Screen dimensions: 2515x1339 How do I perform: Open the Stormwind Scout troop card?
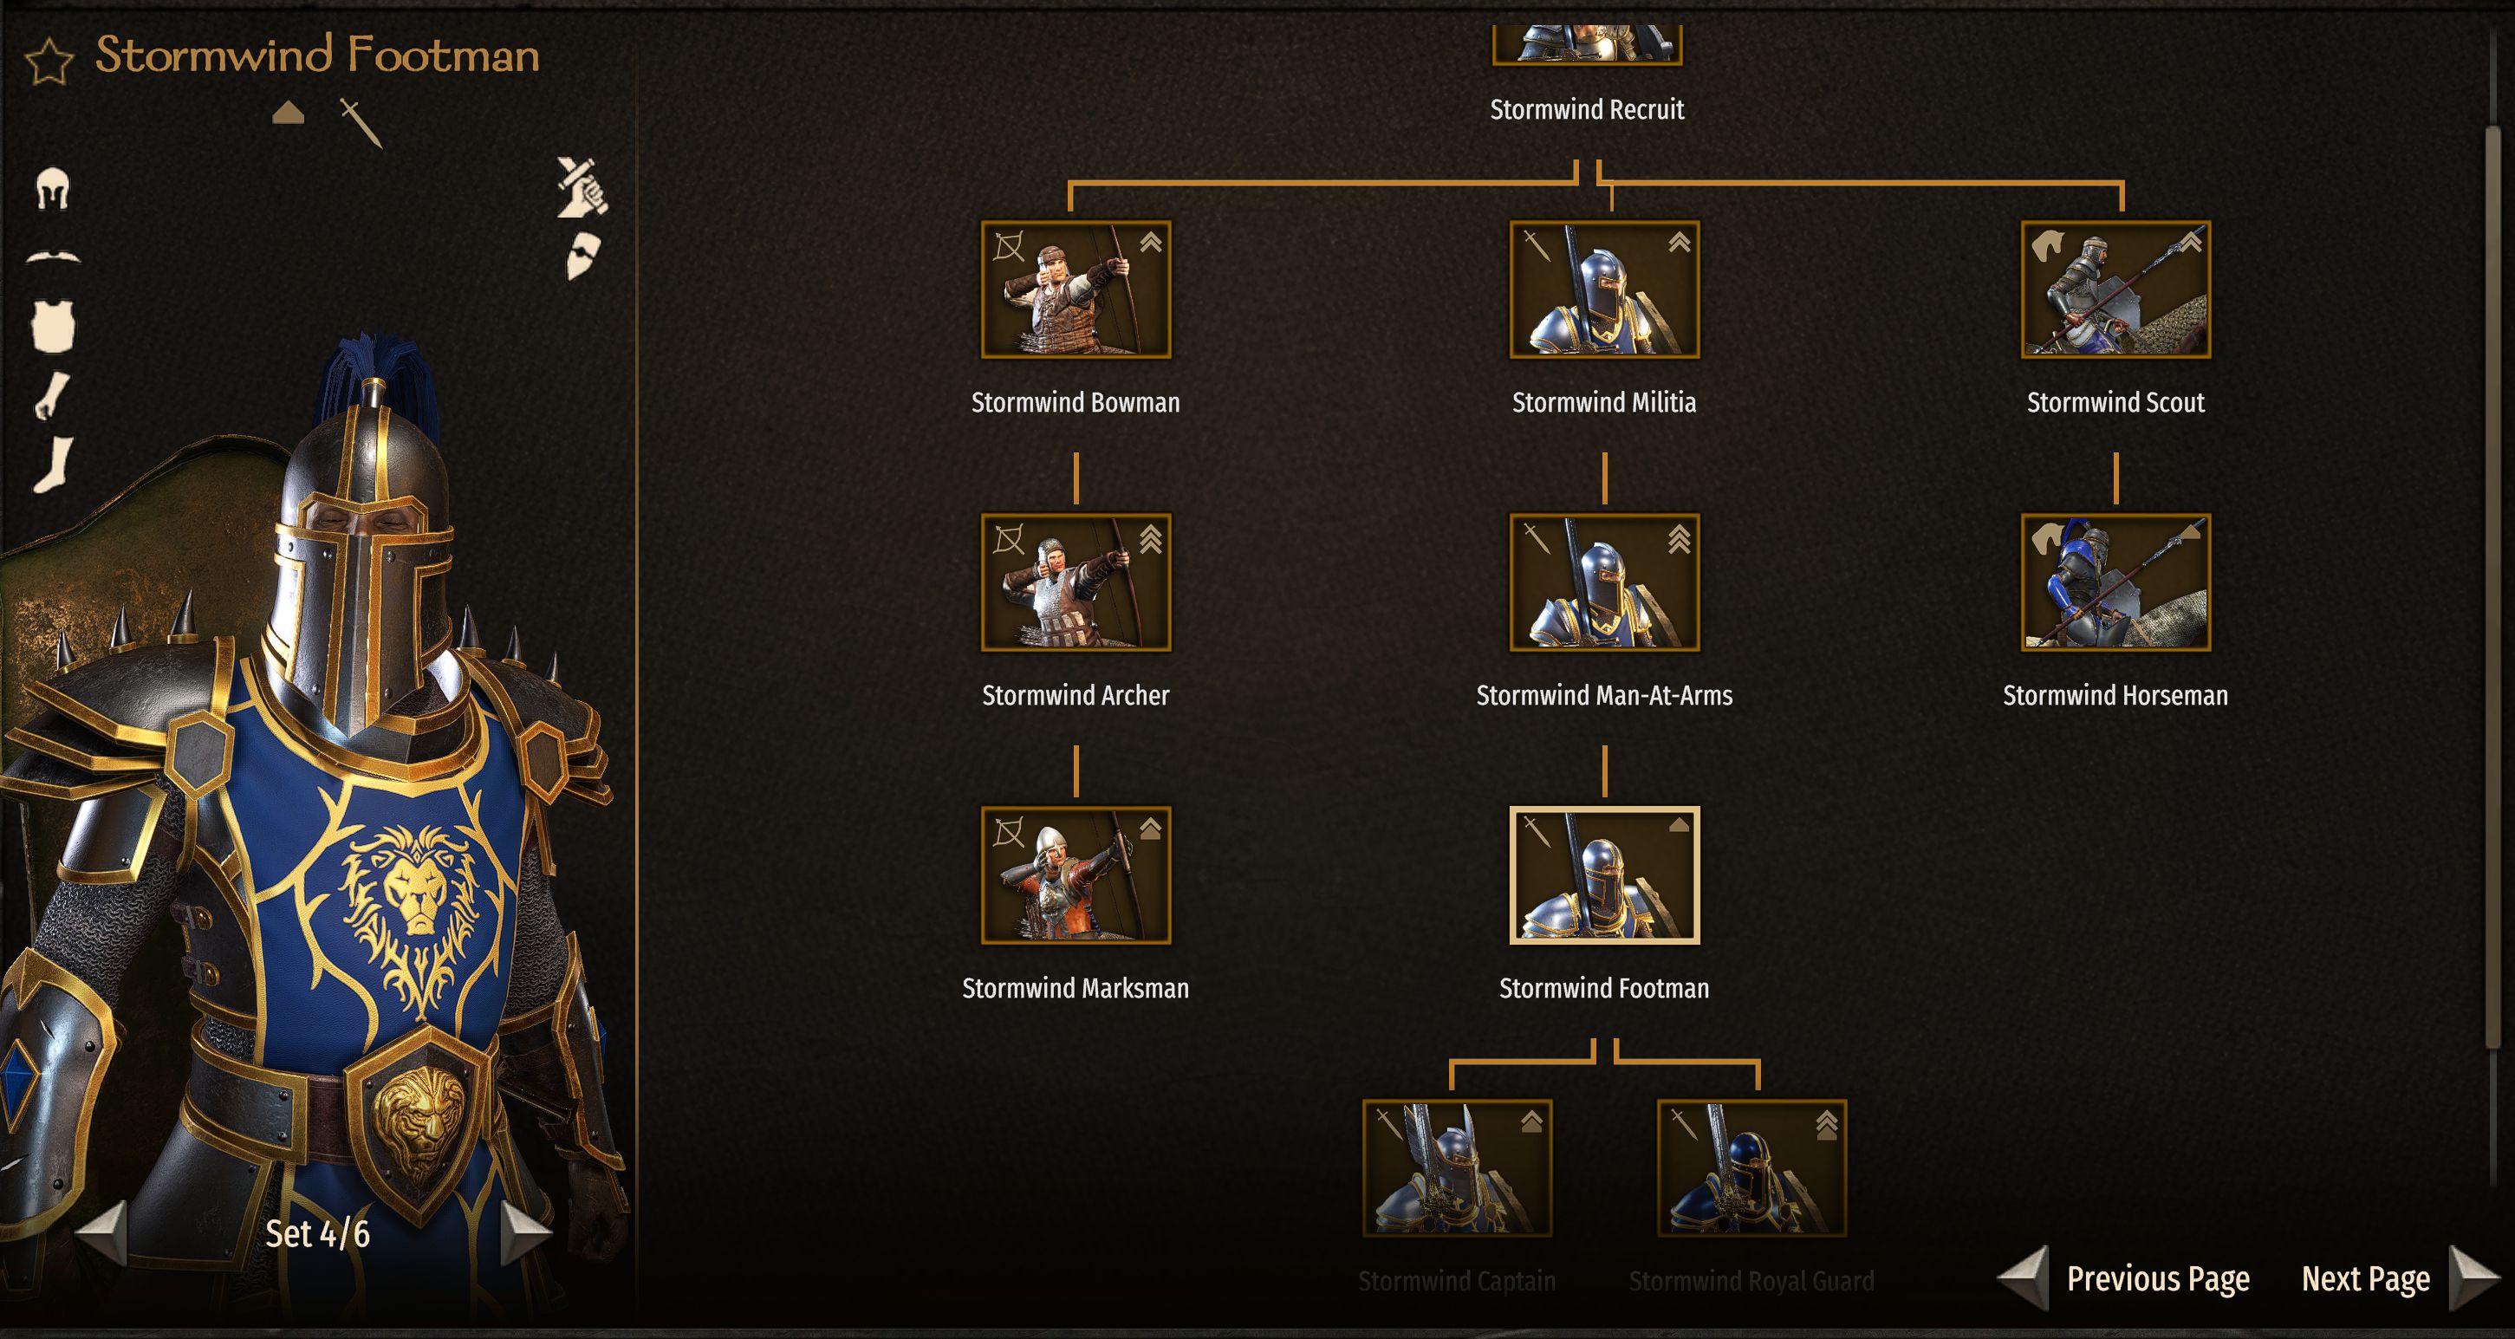point(2115,289)
